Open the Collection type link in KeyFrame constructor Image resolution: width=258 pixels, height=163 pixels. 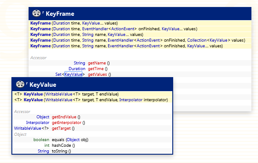pos(197,40)
